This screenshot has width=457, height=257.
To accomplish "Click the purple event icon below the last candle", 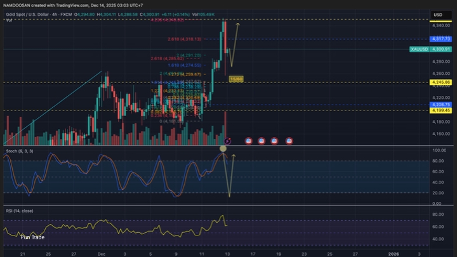I will (228, 140).
